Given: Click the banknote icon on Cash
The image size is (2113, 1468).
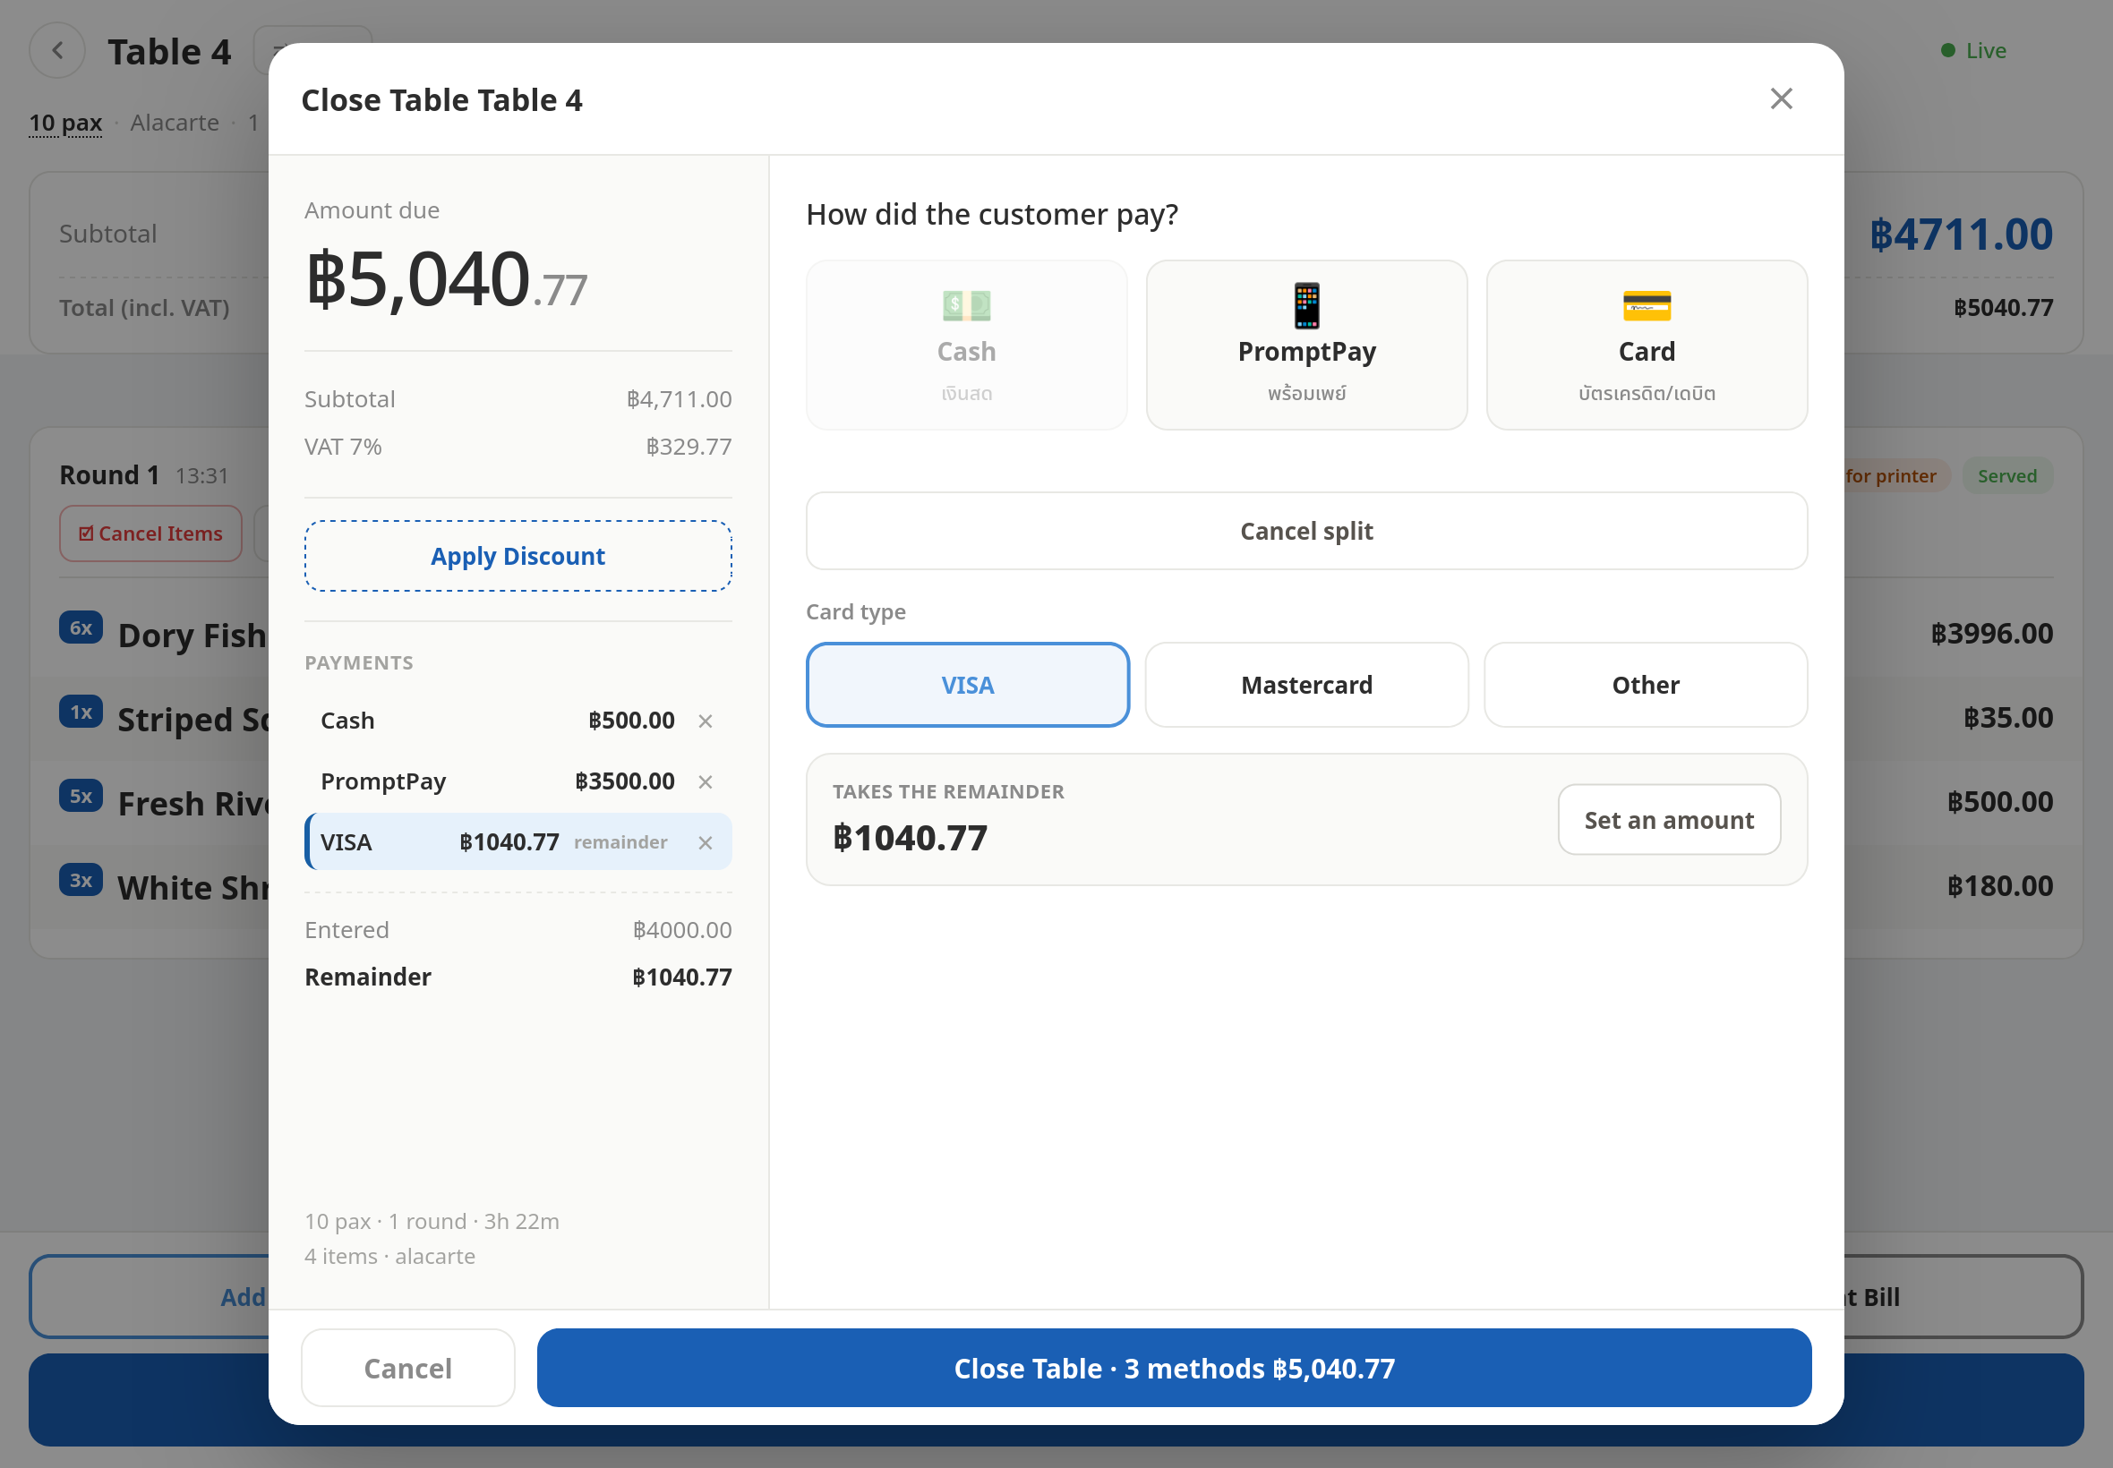Looking at the screenshot, I should point(966,305).
